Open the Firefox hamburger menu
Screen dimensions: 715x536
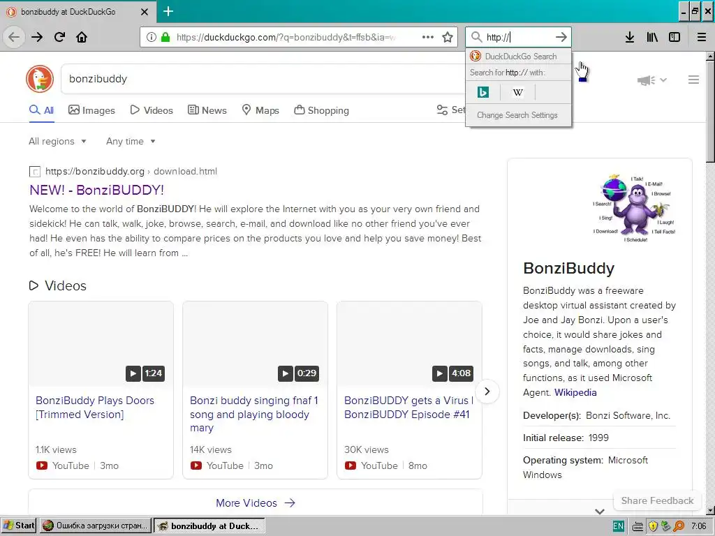(702, 37)
